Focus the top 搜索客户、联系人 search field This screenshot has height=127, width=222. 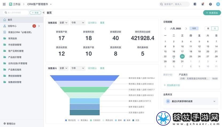coord(174,4)
